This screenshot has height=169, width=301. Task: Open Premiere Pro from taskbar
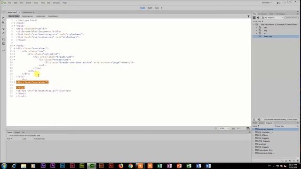(53, 166)
